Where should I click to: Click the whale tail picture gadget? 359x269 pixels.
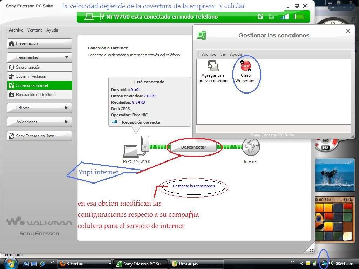coord(335,175)
